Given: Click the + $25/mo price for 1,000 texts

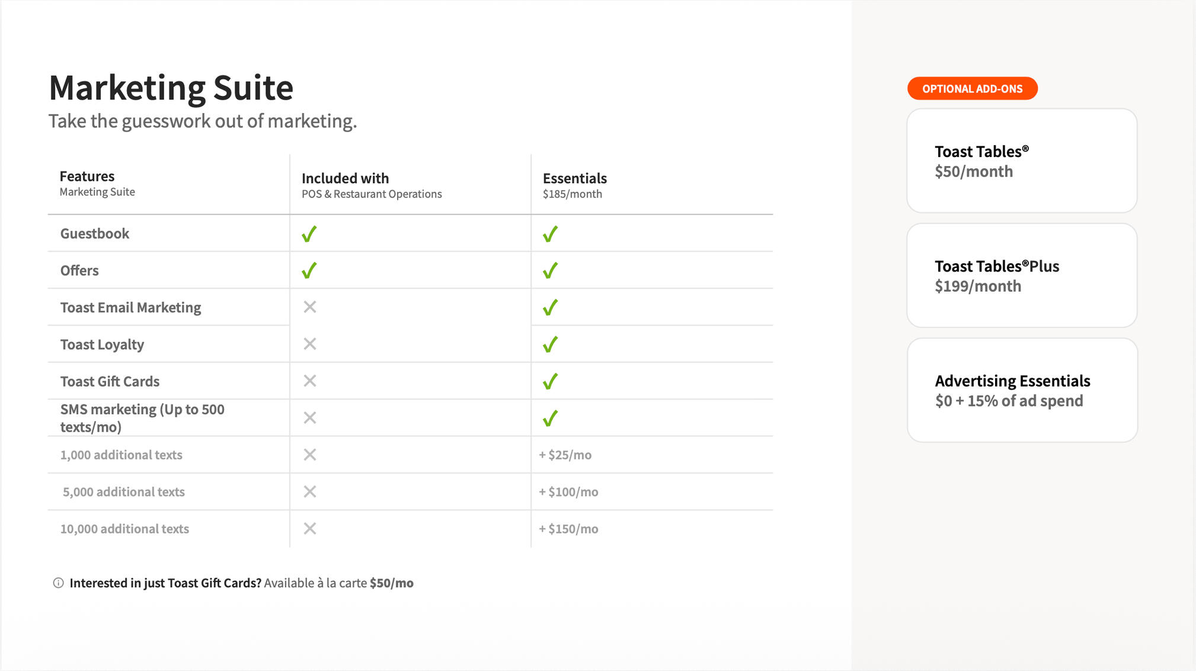Looking at the screenshot, I should pyautogui.click(x=565, y=455).
